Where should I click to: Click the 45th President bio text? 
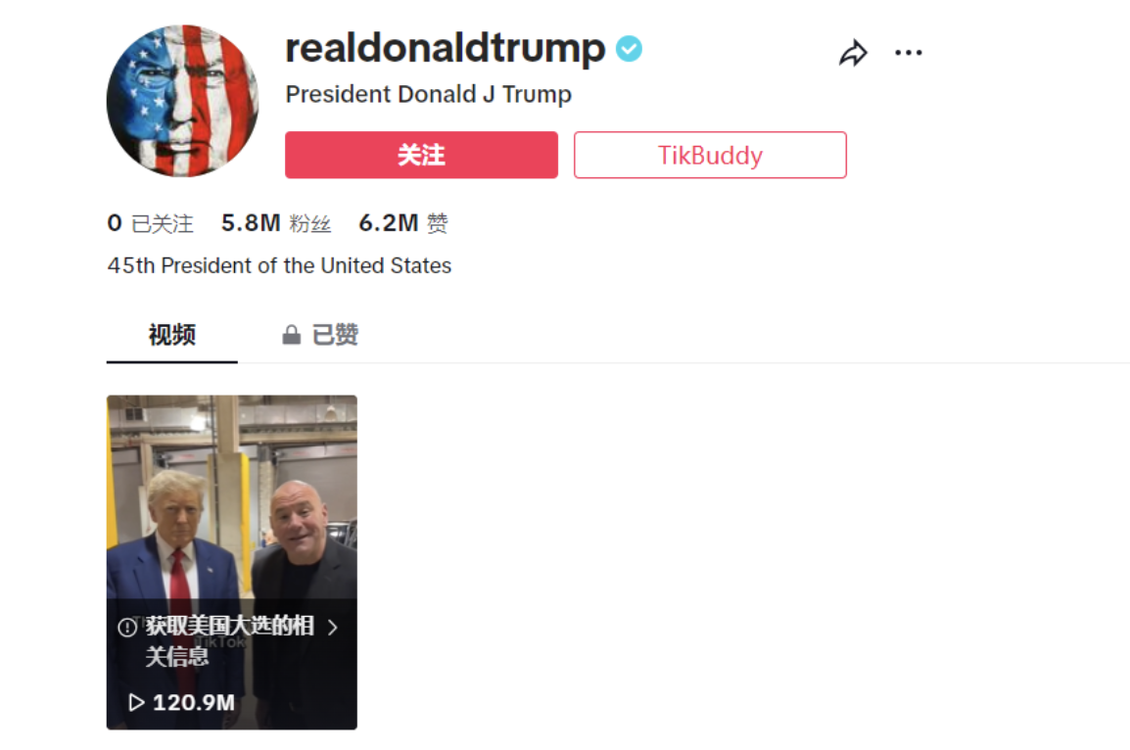(280, 266)
